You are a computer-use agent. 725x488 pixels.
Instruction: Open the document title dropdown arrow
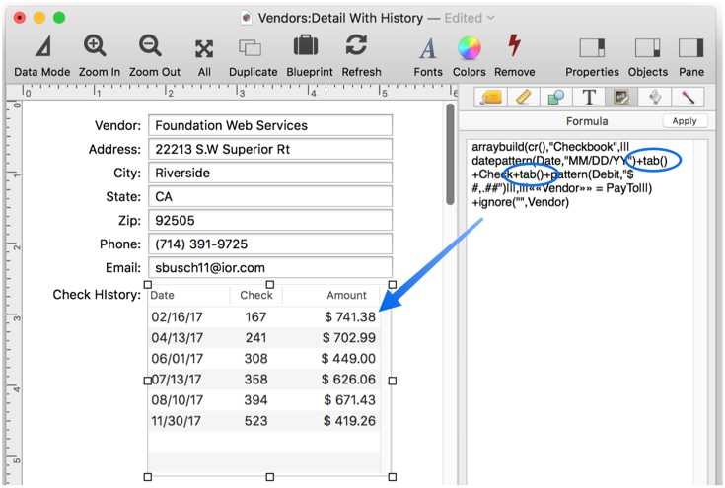(x=491, y=18)
